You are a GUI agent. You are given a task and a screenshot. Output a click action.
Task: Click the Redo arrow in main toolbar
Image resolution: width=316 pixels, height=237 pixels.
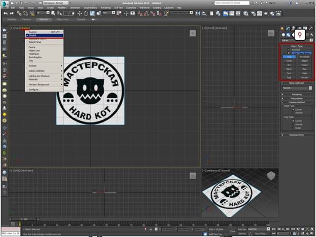pyautogui.click(x=12, y=13)
